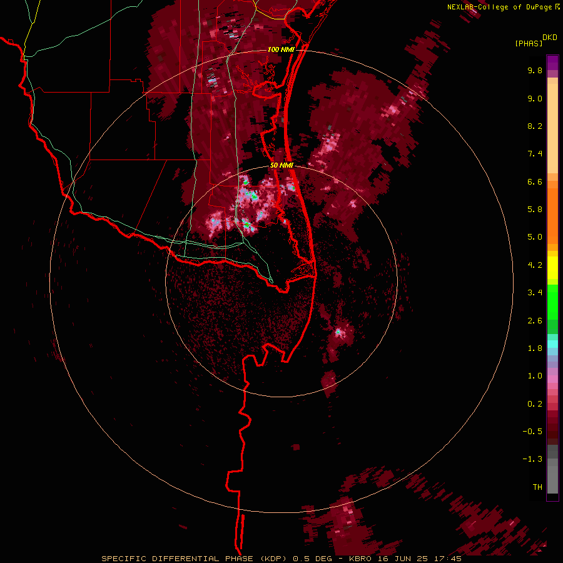The width and height of the screenshot is (563, 563).
Task: Click the 9.8 color scale value
Action: point(535,70)
